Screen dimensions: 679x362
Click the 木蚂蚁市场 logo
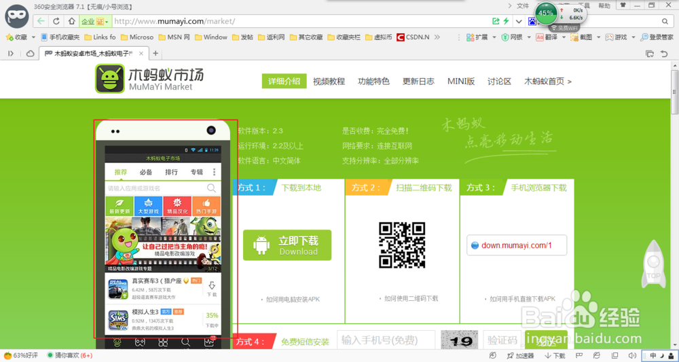point(149,78)
